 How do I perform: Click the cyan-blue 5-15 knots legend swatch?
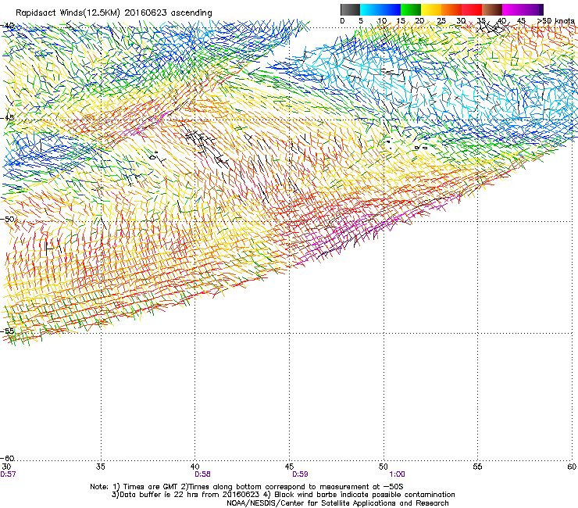coord(380,9)
